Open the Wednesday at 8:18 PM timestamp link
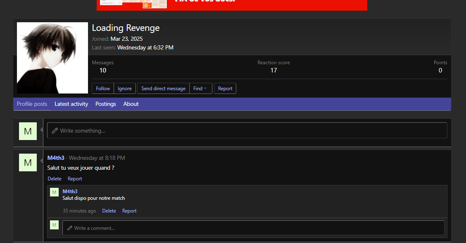Viewport: 466px width, 243px height. pos(97,158)
